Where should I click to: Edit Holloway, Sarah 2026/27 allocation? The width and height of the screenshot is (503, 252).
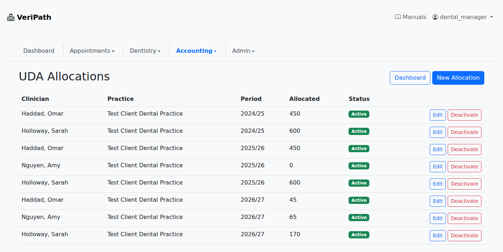pyautogui.click(x=438, y=235)
